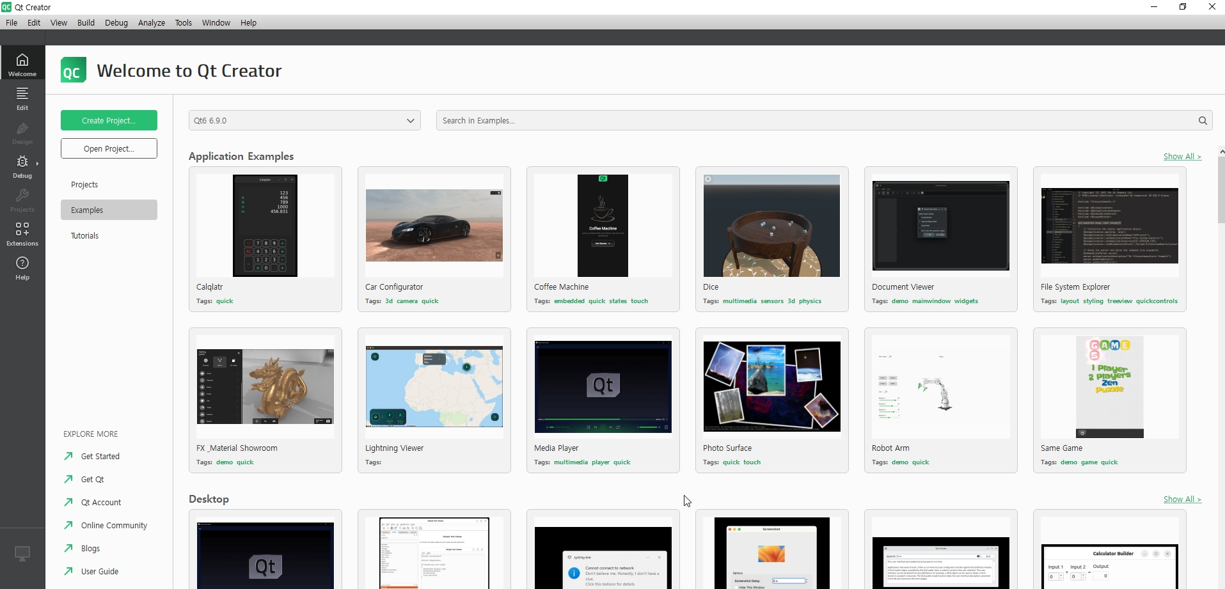Viewport: 1225px width, 589px height.
Task: Open the Window menu
Action: click(216, 22)
